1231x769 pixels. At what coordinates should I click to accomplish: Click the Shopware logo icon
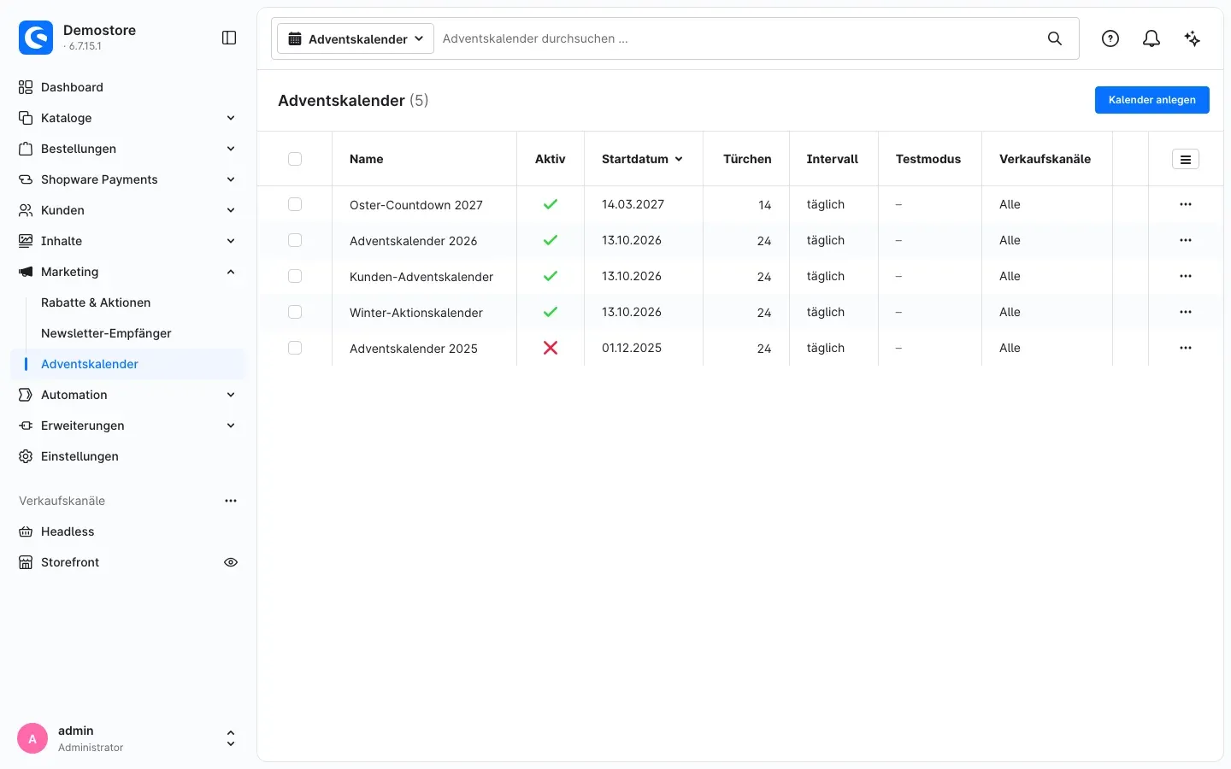pyautogui.click(x=36, y=38)
